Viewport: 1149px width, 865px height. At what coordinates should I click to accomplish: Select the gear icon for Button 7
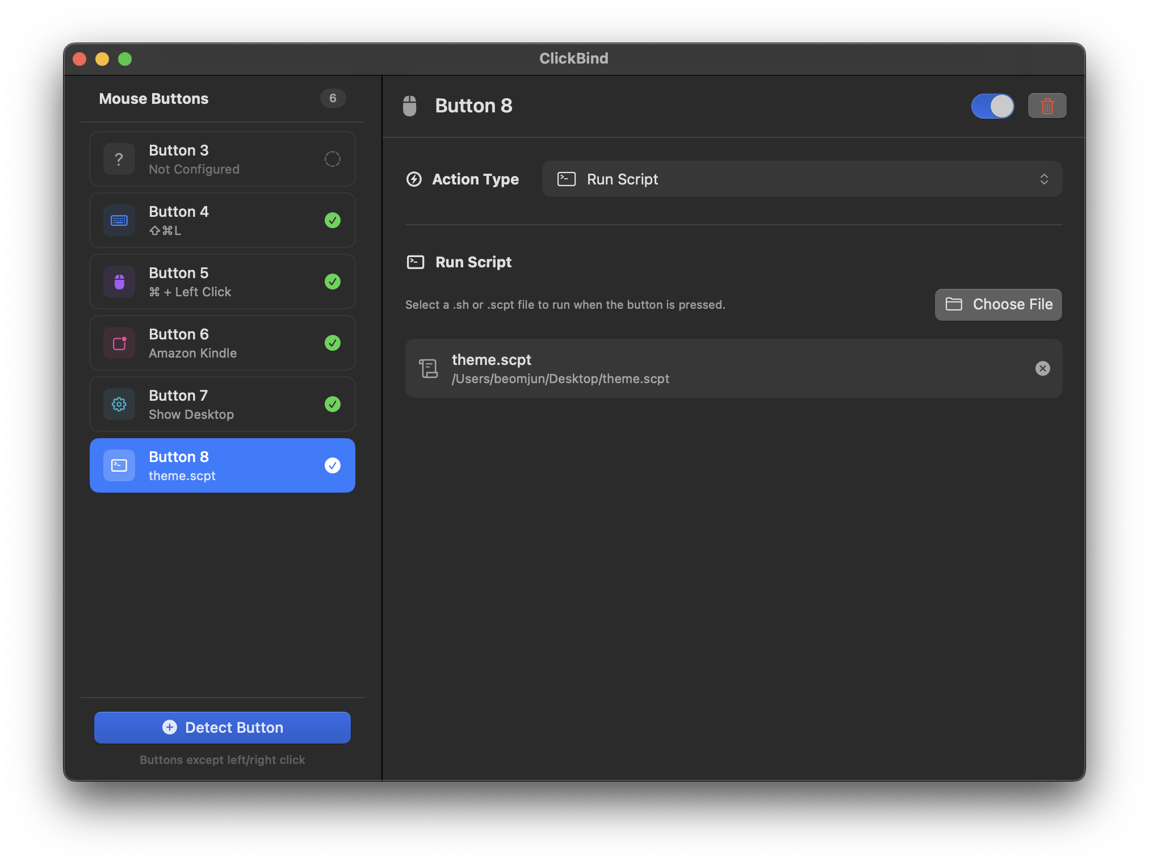pos(119,404)
